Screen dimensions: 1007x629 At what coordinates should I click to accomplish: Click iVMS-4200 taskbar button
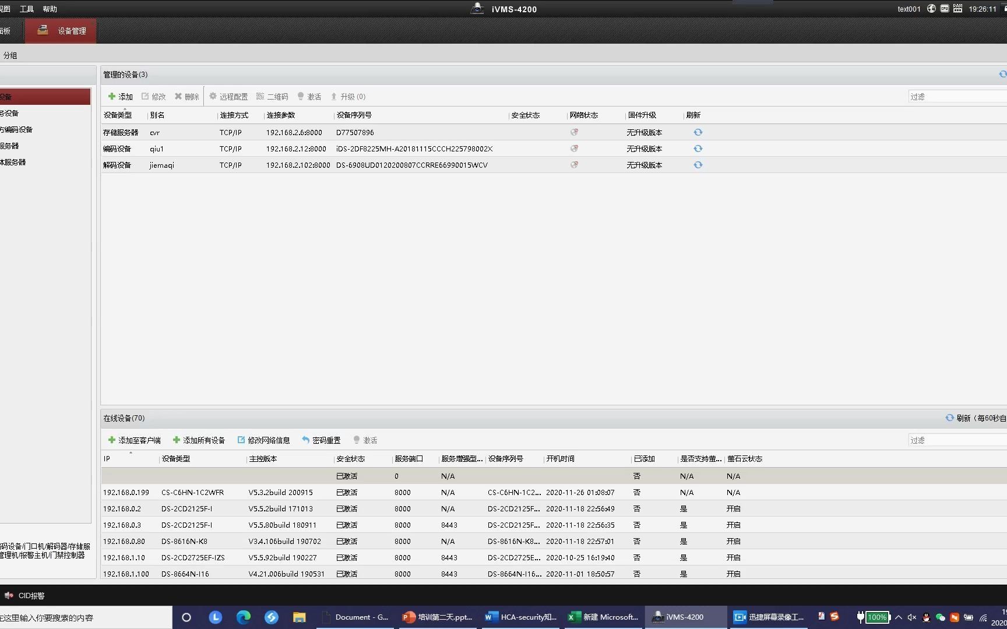tap(685, 617)
